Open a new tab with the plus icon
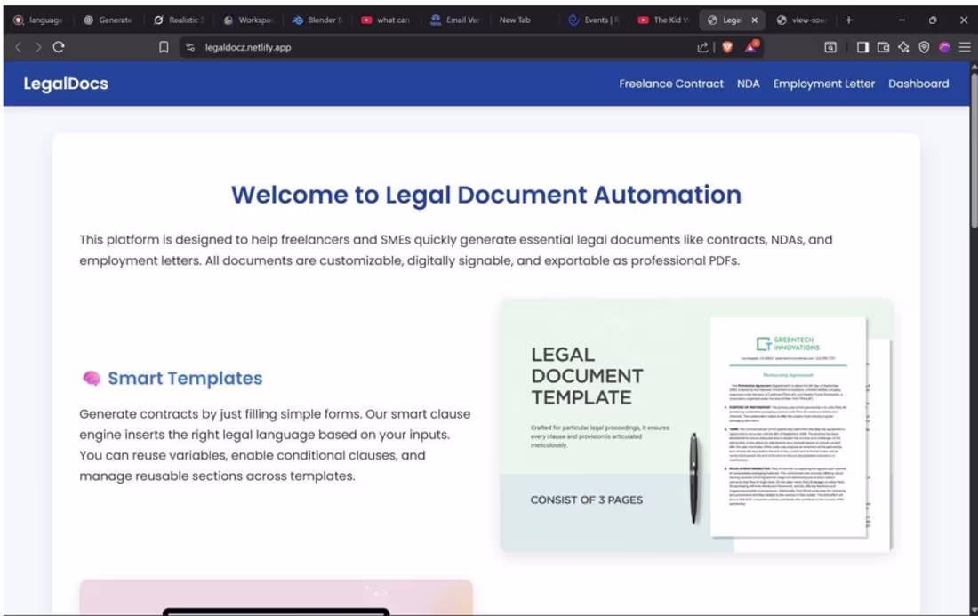Viewport: 978px width, 616px height. [849, 20]
